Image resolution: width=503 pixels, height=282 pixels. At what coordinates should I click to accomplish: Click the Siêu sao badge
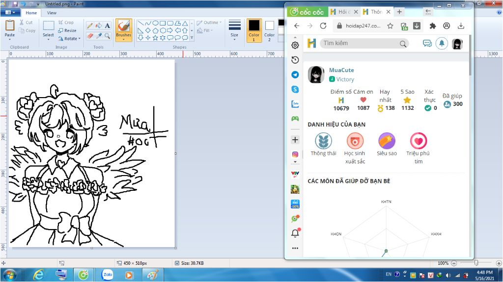coord(387,145)
